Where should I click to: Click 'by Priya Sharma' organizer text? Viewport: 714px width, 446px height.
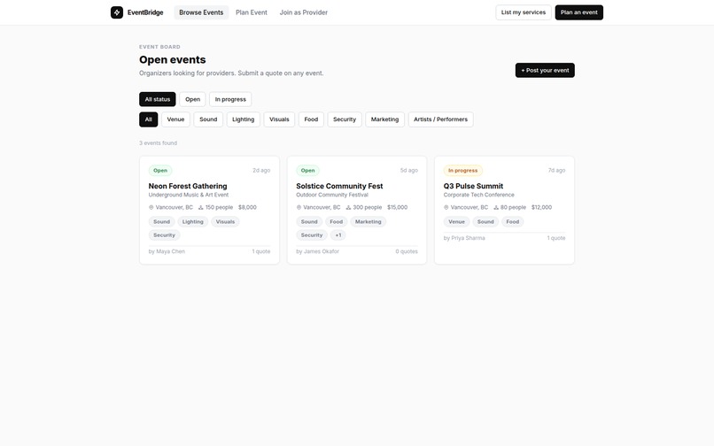point(464,238)
